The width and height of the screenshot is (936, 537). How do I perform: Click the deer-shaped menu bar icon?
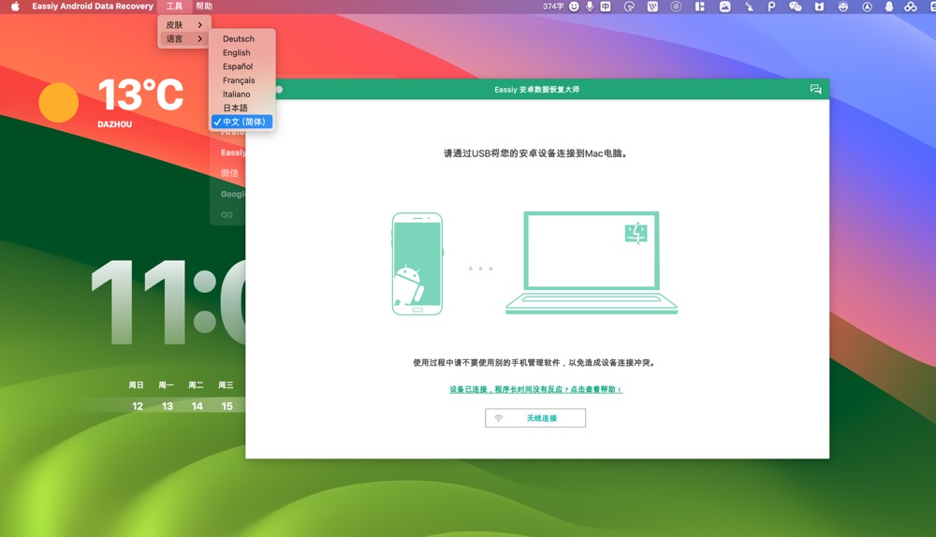point(749,7)
